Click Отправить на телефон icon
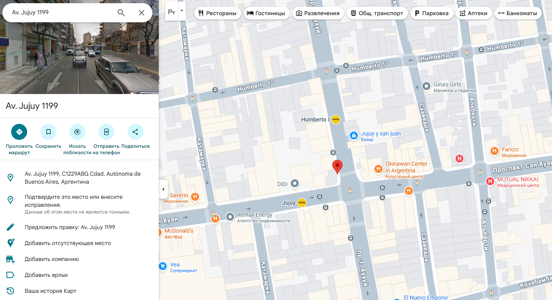552x300 pixels. pyautogui.click(x=106, y=132)
